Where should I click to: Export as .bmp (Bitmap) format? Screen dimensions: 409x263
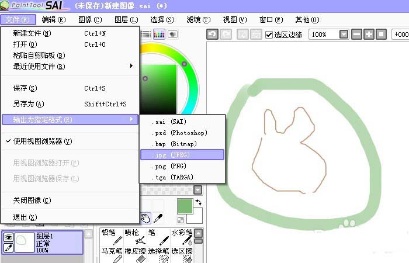(182, 144)
